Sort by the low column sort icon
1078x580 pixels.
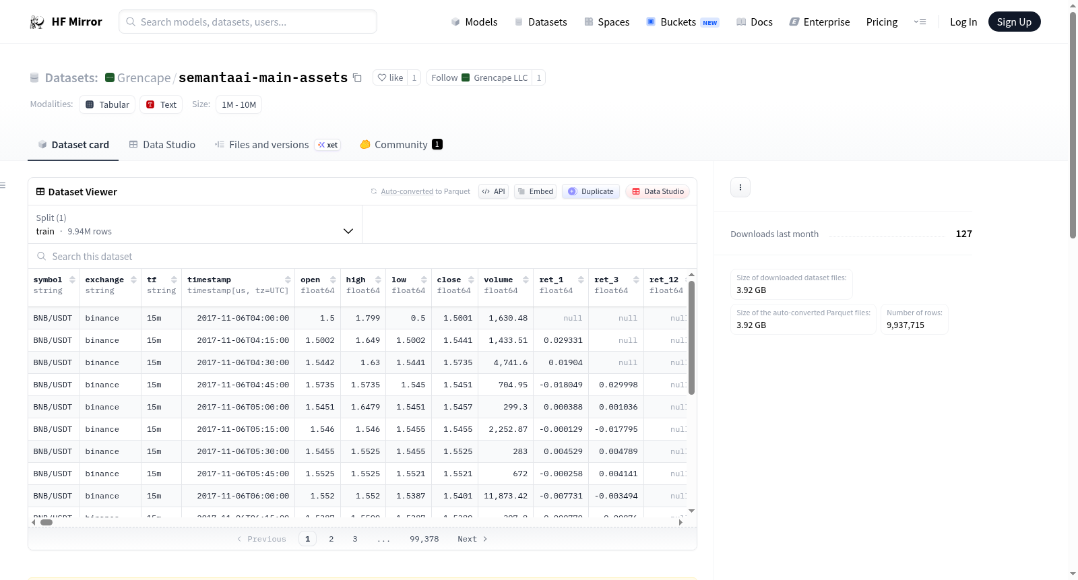[424, 280]
